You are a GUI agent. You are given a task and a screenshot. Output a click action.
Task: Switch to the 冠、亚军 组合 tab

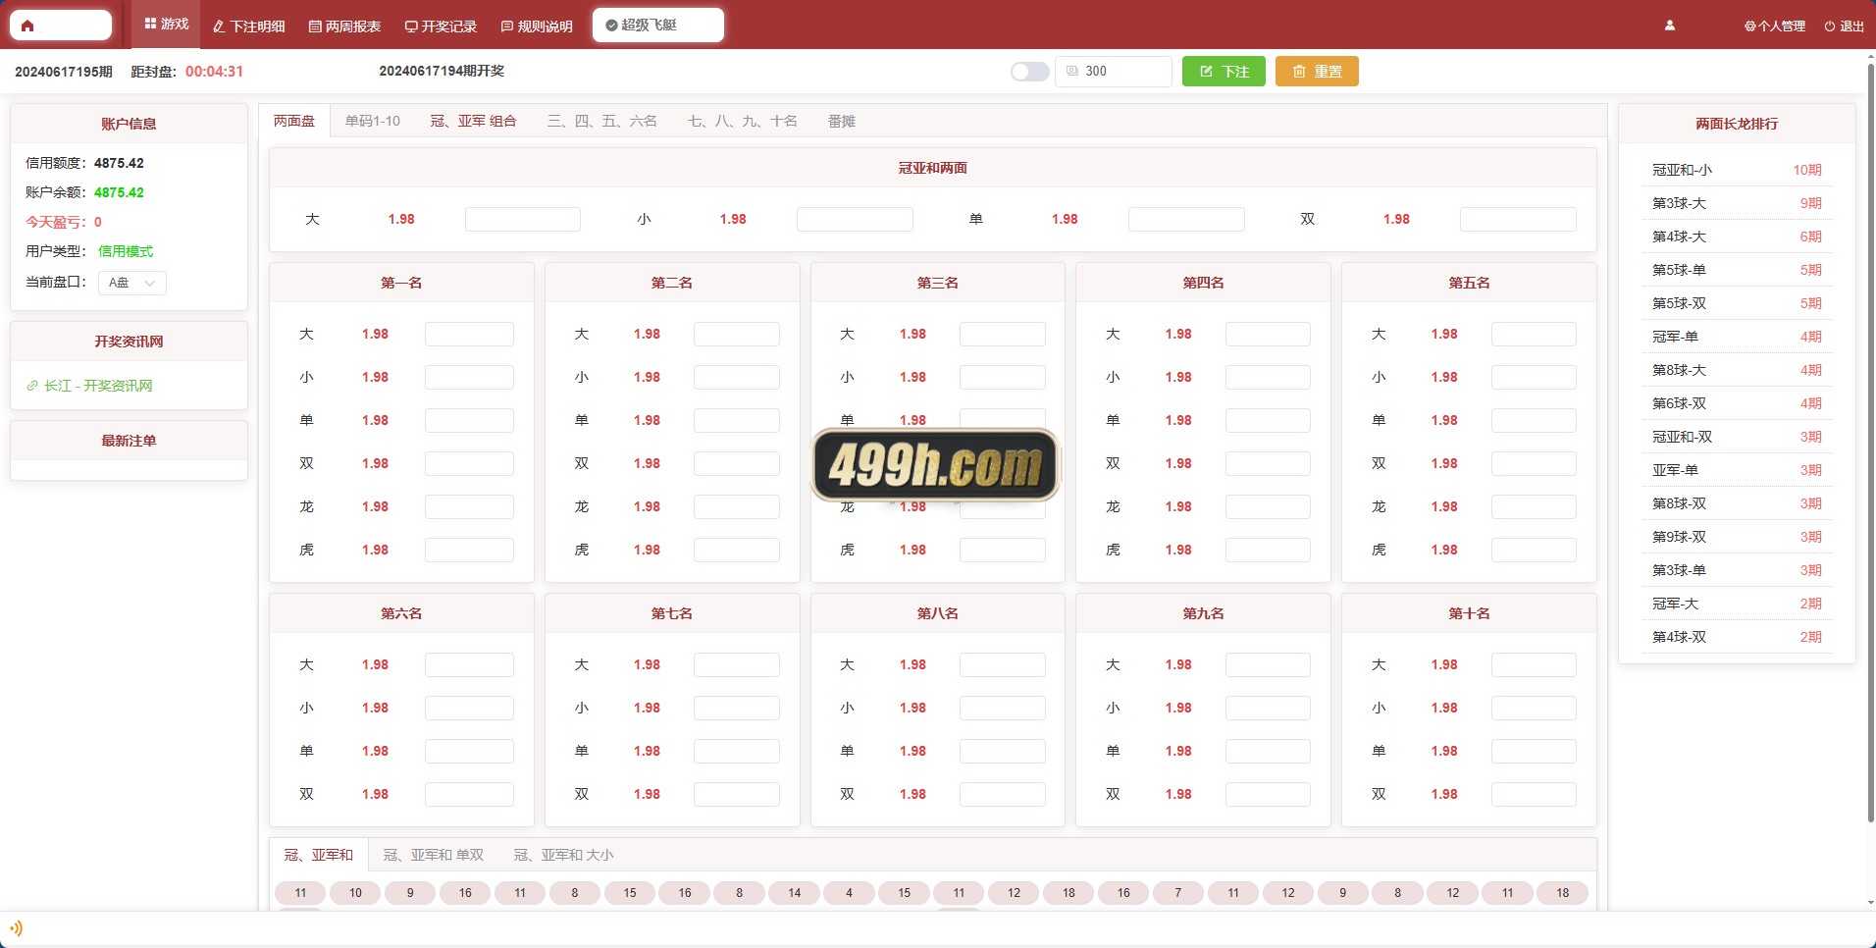[474, 121]
